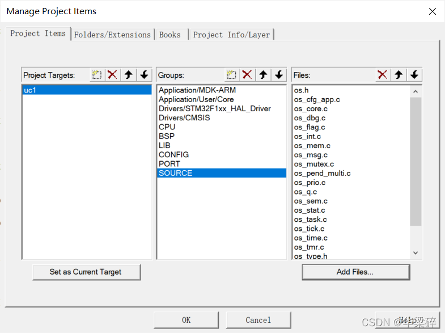Select the os_prio.c file
This screenshot has height=333, width=445.
click(351, 183)
